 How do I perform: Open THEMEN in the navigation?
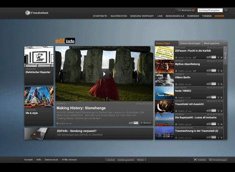point(207,16)
